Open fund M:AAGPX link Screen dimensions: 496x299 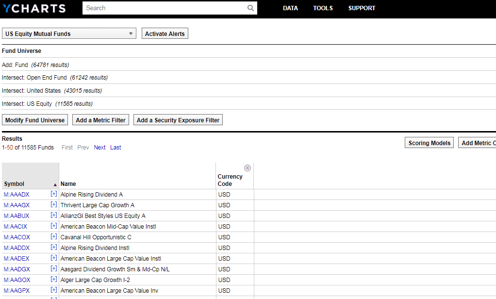click(x=17, y=290)
